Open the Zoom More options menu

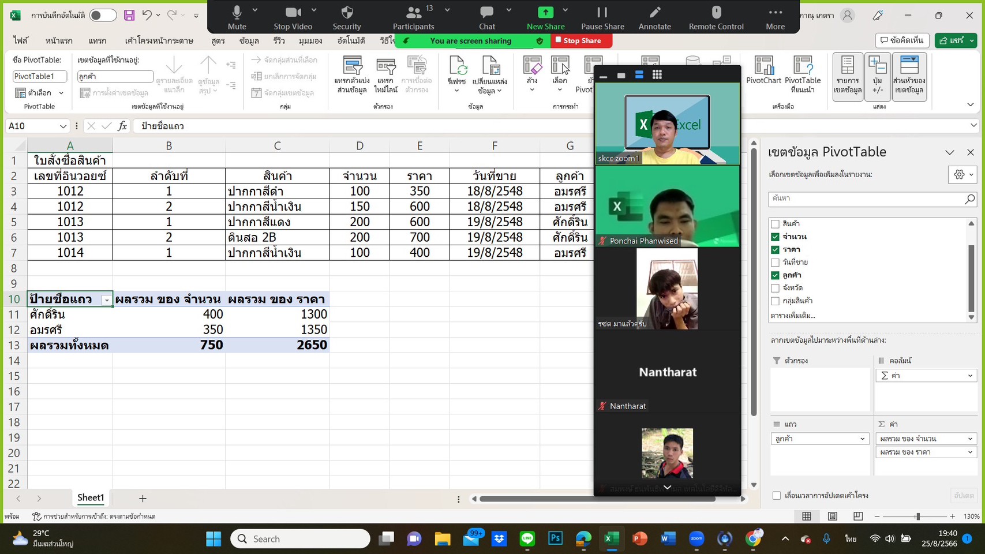775,17
